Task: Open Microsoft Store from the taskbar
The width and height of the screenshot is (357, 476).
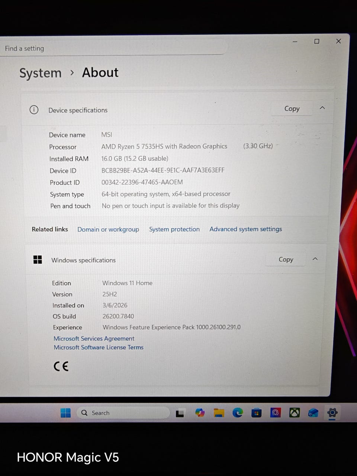Action: pyautogui.click(x=257, y=413)
